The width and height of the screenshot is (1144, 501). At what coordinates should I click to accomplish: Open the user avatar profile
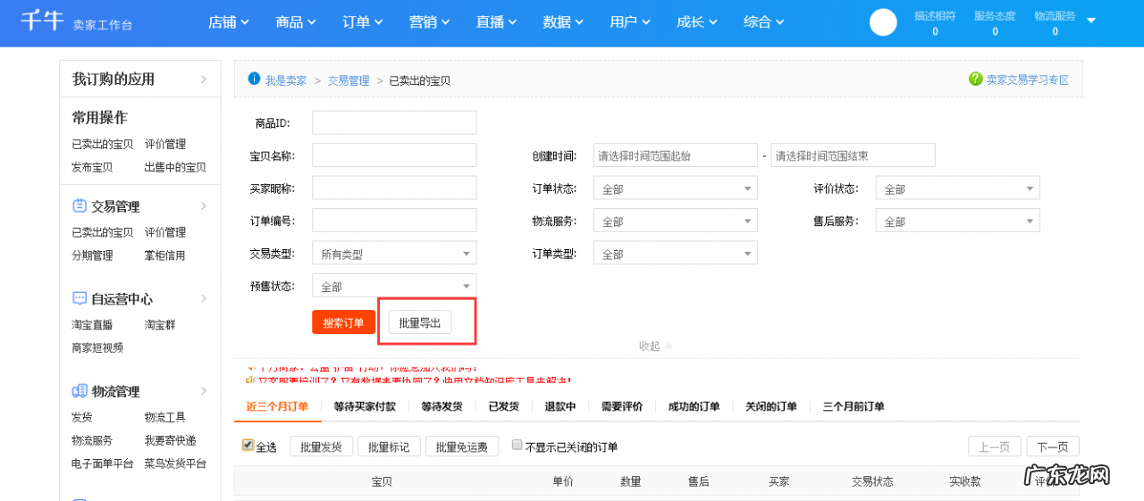point(883,22)
